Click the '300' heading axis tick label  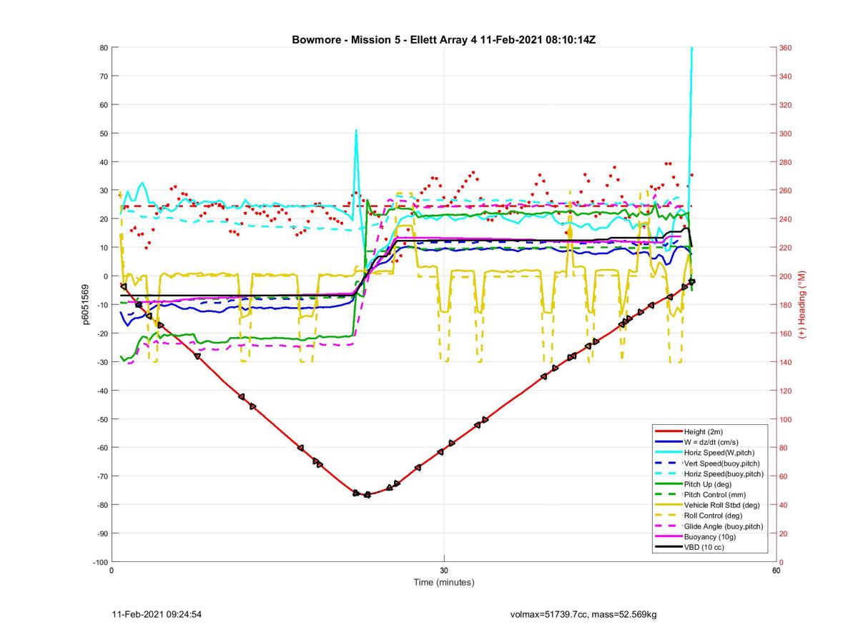click(786, 134)
